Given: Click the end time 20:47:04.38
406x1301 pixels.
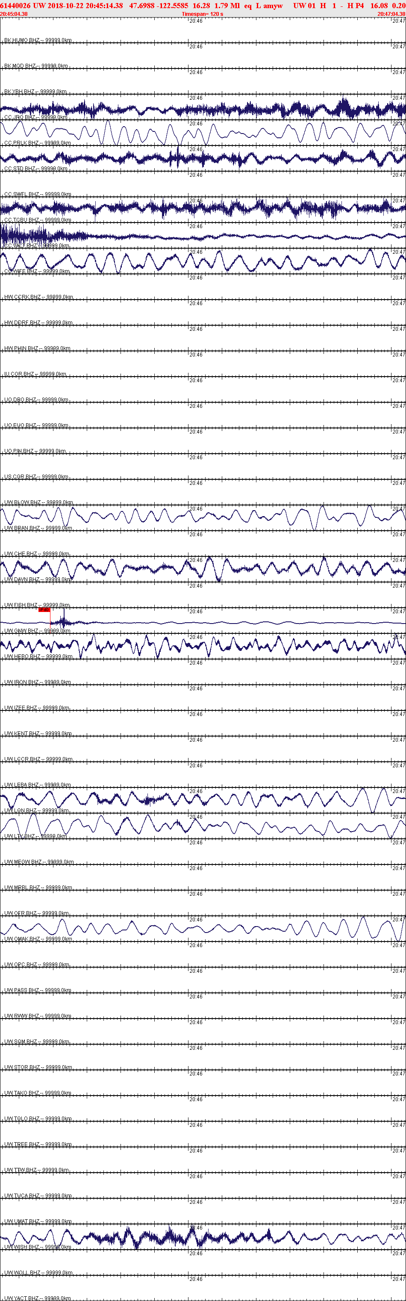Looking at the screenshot, I should point(391,14).
